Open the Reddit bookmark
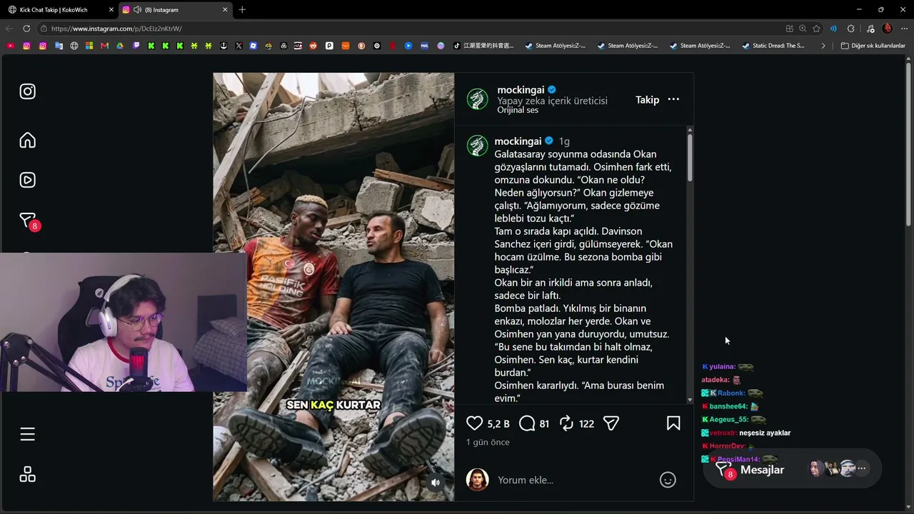The width and height of the screenshot is (914, 514). point(313,46)
